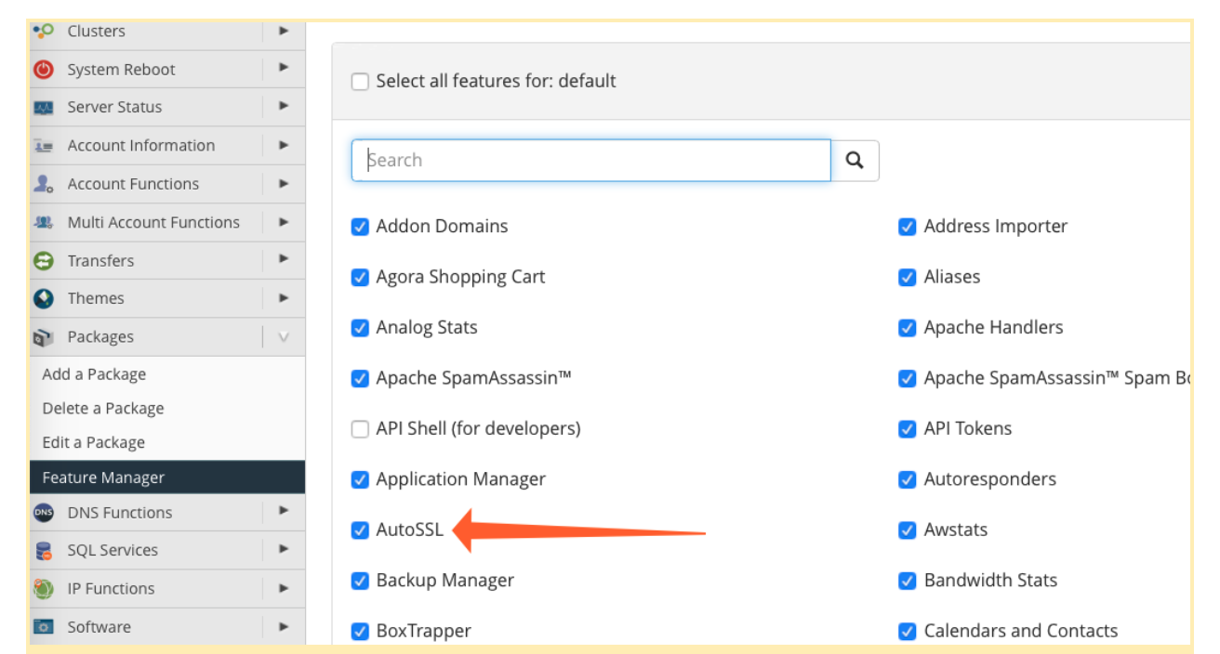This screenshot has width=1220, height=654.
Task: Click the search magnifying glass button
Action: 855,161
